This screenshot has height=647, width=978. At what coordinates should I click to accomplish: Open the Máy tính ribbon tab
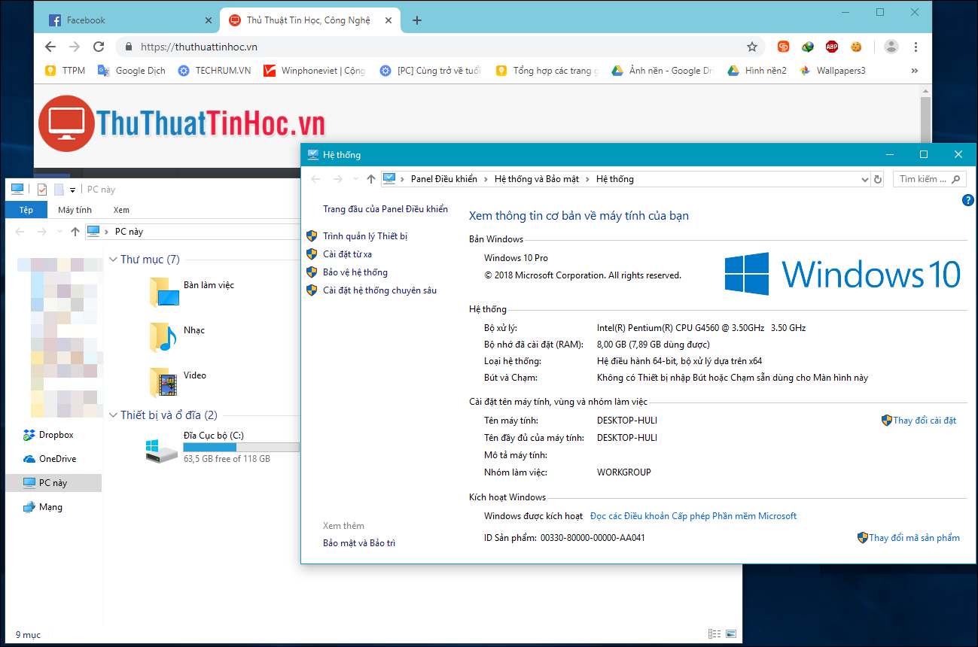[75, 210]
